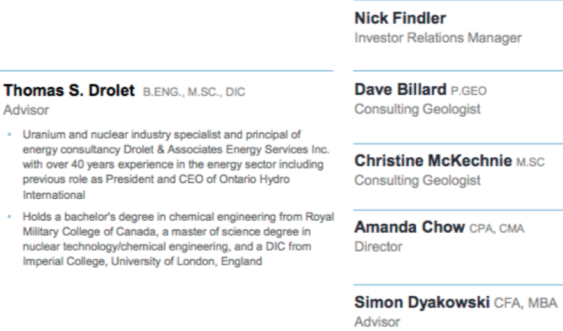This screenshot has width=563, height=331.
Task: Select the CPA, CMA credentials
Action: pos(496,228)
